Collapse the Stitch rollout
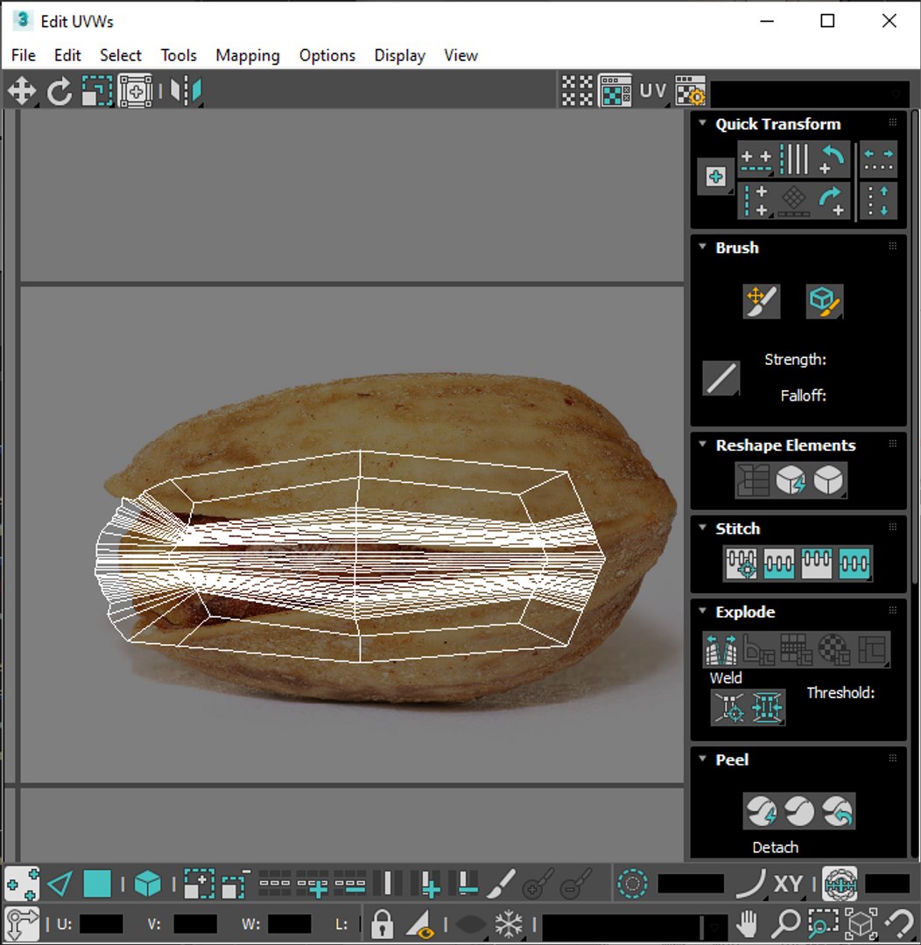 [x=703, y=527]
